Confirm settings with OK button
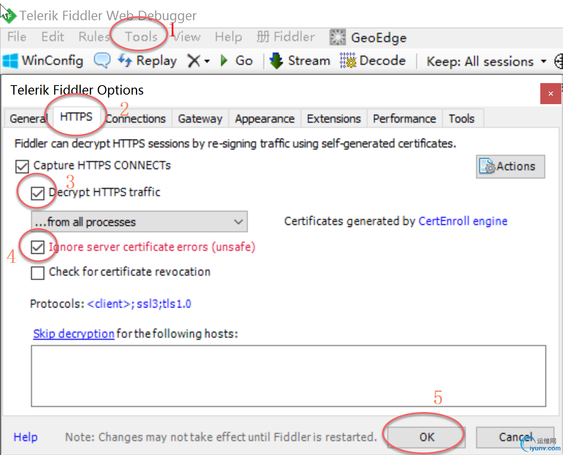The image size is (563, 455). coord(427,437)
